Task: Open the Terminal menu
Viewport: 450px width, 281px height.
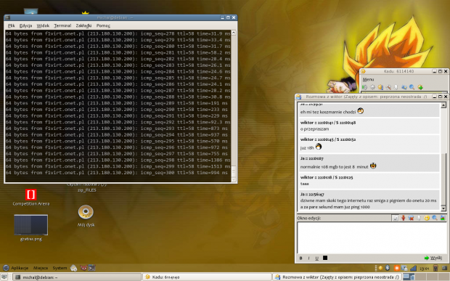Action: [62, 25]
